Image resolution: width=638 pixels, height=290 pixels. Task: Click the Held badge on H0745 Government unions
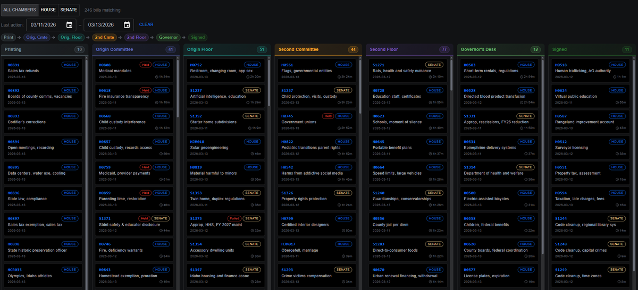click(328, 116)
